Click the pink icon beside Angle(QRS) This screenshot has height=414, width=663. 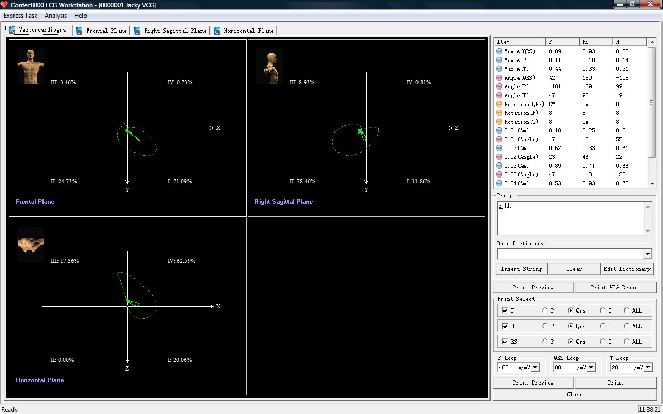[499, 78]
